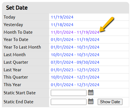Choose Last Year range 01/01/2023 - 12/31/2023
The image size is (132, 110).
pos(75,70)
